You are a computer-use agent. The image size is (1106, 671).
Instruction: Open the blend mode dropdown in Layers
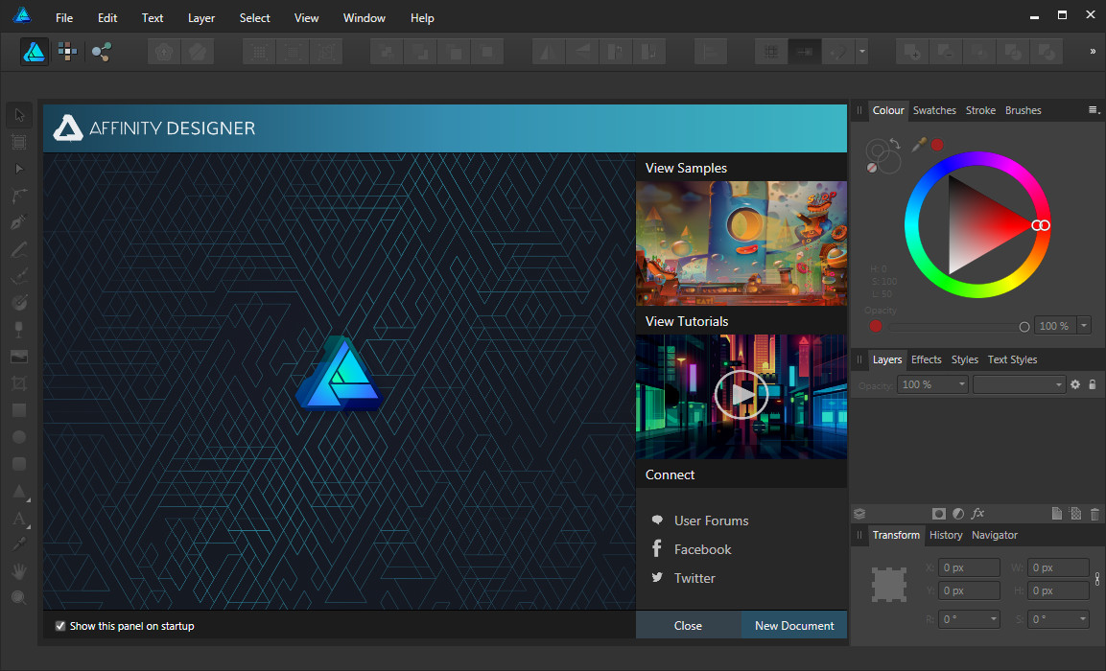1019,384
